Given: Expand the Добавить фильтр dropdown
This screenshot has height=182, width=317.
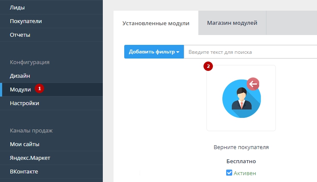Looking at the screenshot, I should pyautogui.click(x=154, y=52).
